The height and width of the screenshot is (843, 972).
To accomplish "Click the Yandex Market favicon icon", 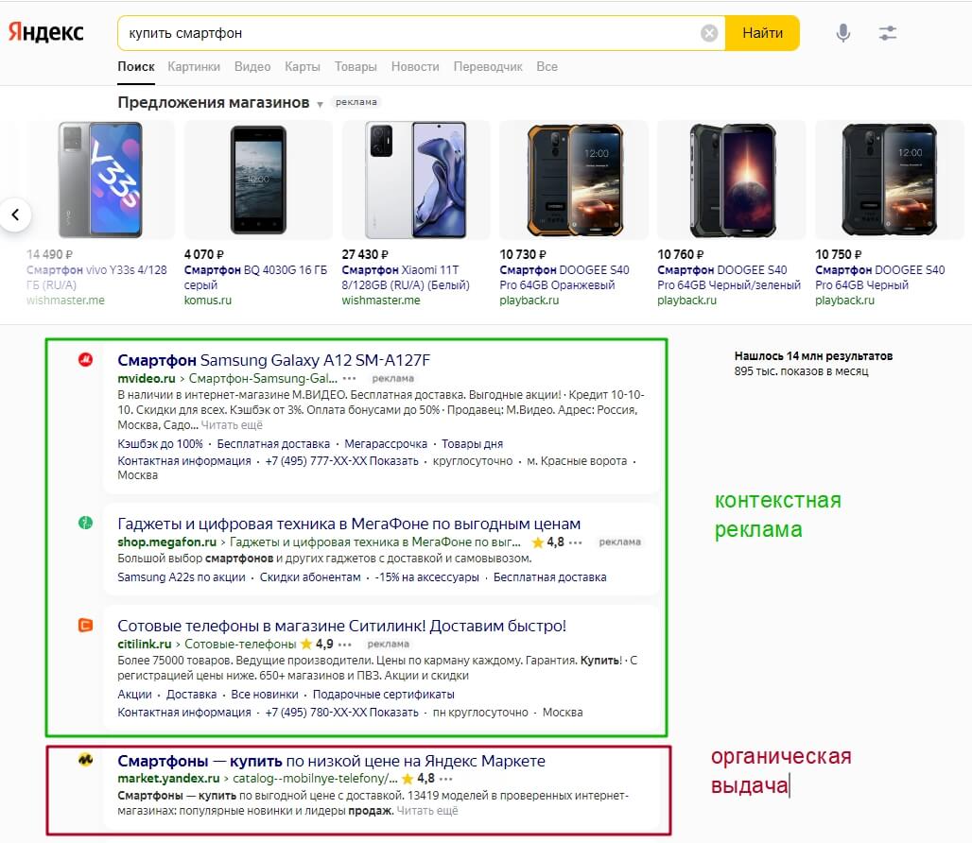I will (85, 760).
